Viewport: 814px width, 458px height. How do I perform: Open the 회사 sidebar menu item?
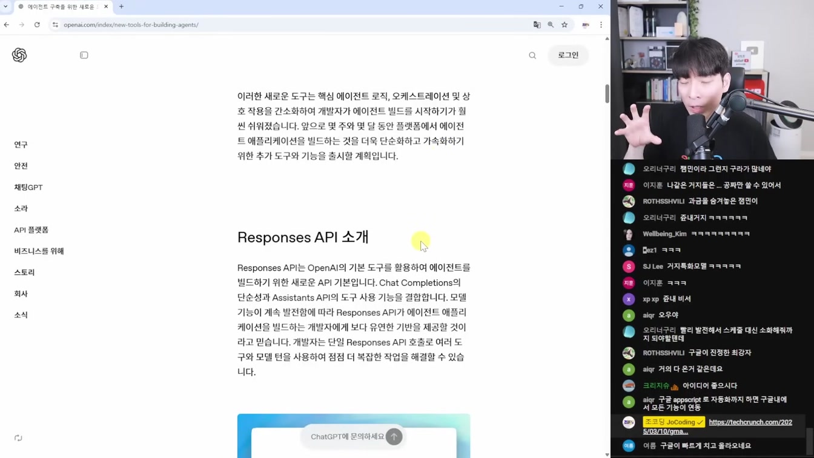point(21,294)
